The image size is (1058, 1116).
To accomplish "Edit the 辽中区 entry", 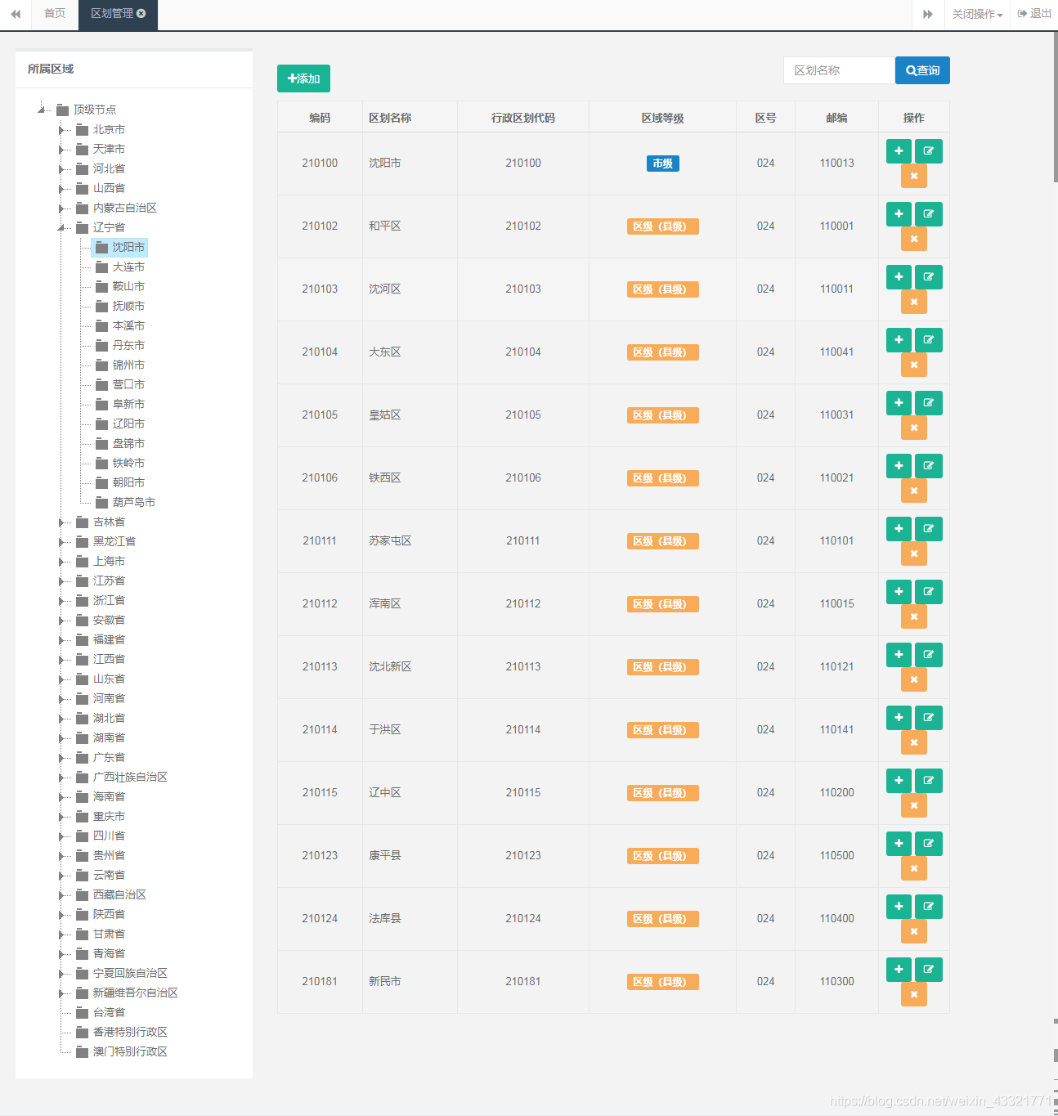I will coord(929,781).
